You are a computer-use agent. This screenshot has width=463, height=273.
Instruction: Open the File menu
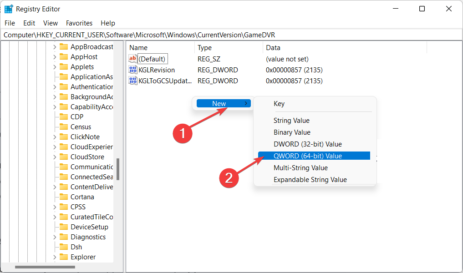click(x=10, y=23)
